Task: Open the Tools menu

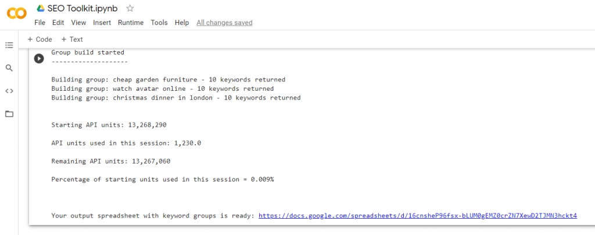Action: (x=159, y=23)
